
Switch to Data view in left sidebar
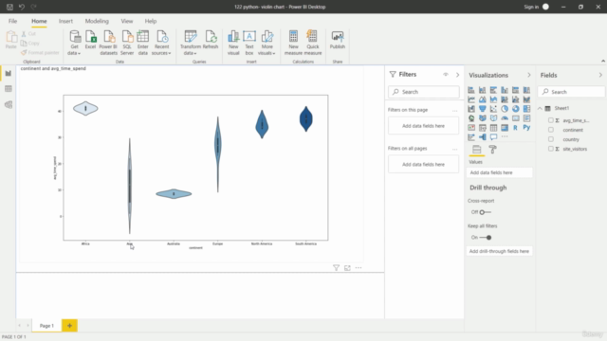click(9, 89)
